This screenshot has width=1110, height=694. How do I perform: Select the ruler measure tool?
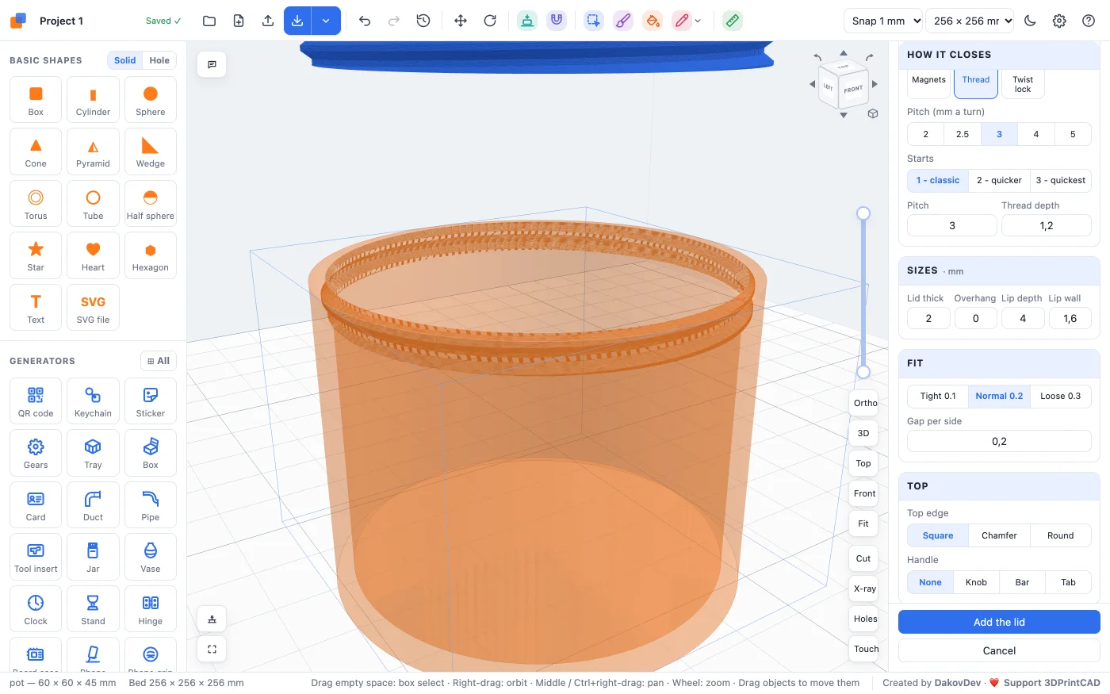733,21
